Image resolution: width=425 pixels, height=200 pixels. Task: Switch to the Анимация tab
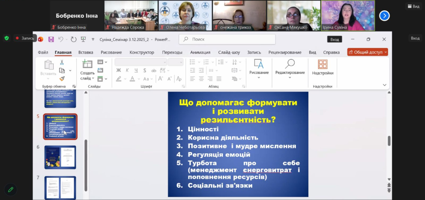pyautogui.click(x=200, y=53)
